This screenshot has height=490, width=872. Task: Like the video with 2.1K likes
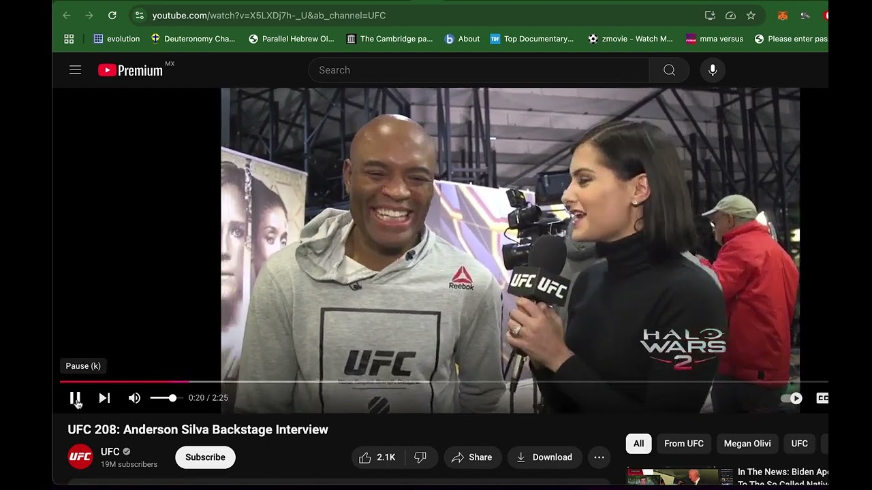tap(377, 457)
